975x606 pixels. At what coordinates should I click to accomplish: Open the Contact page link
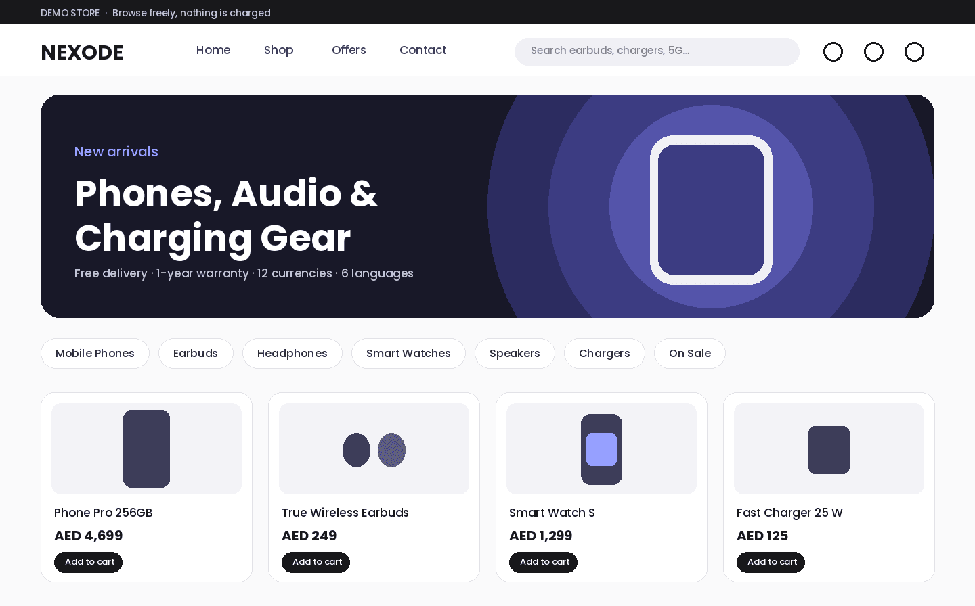(423, 50)
